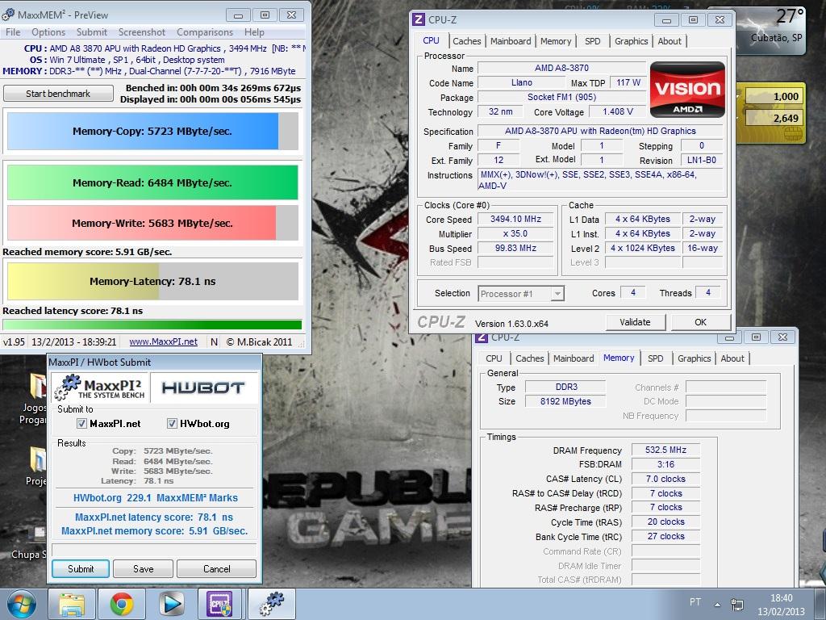Launch Google Chrome from the taskbar
The image size is (826, 620).
pos(122,604)
